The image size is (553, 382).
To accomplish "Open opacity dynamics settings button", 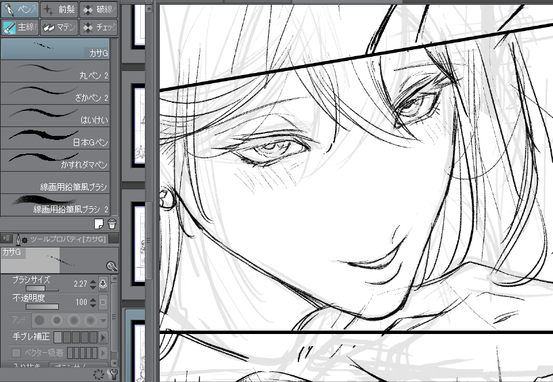I will click(103, 302).
